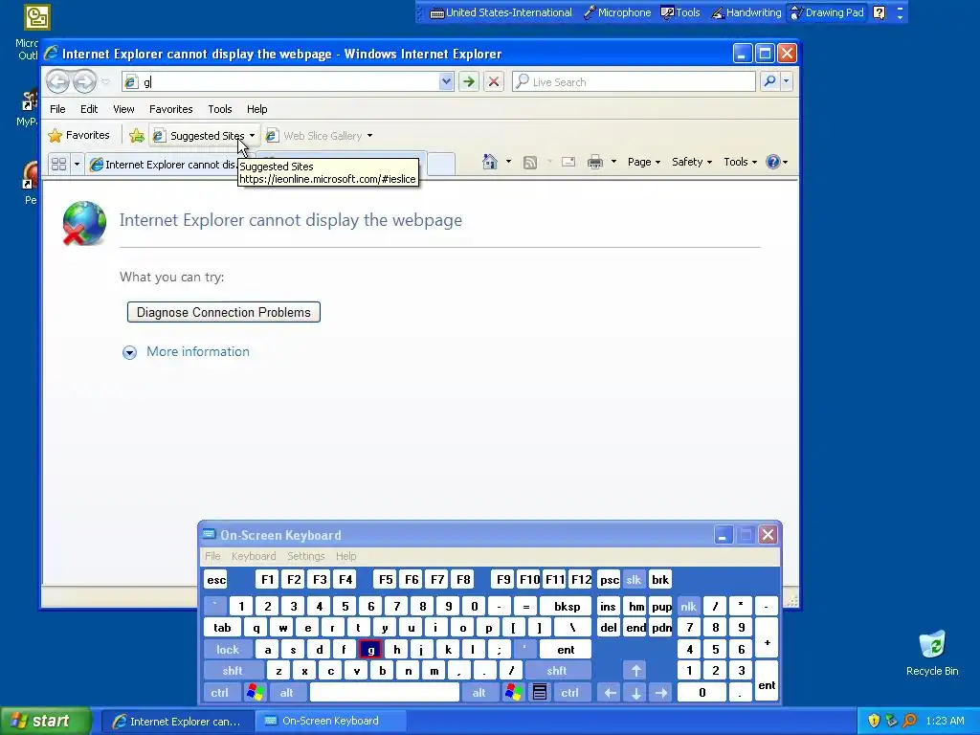Click the green Go arrow beside address bar

(x=469, y=81)
